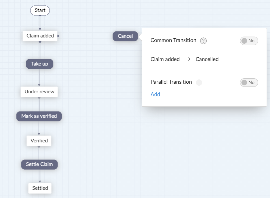This screenshot has width=270, height=198.
Task: Select the Settle Claim transition
Action: click(39, 164)
